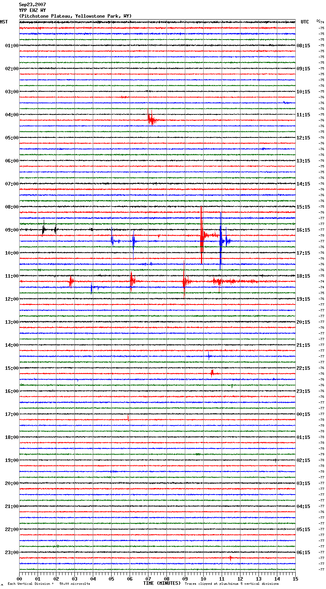
Task: Click the small red spike below the 17:00 trace
Action: [128, 418]
